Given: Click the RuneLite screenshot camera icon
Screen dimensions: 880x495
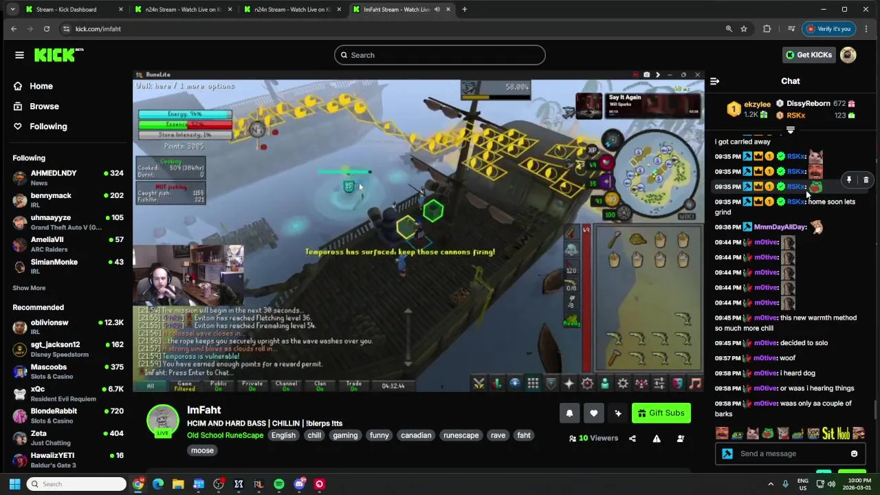Looking at the screenshot, I should coord(646,75).
